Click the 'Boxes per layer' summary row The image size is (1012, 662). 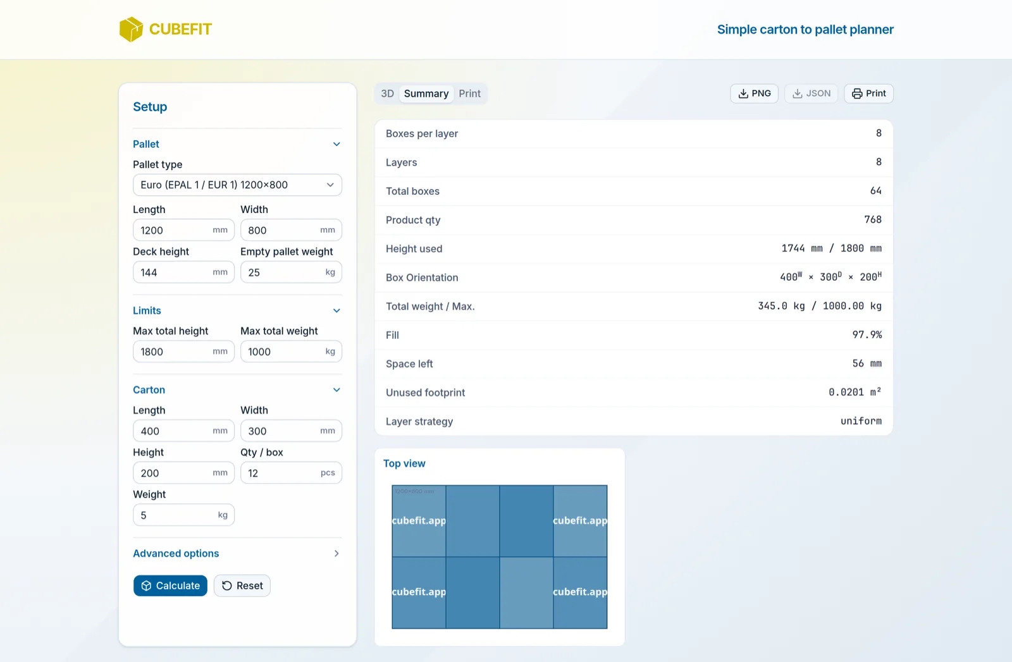[x=634, y=133]
